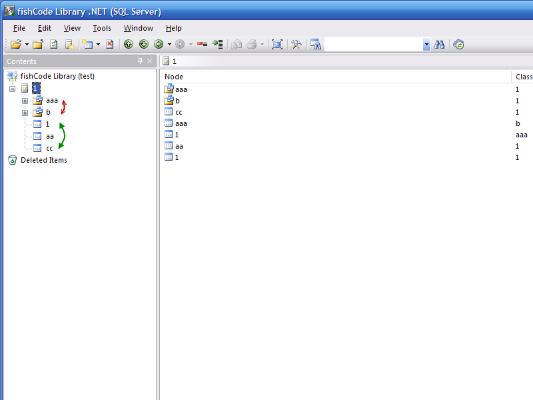
Task: Click the class cell showing aaa
Action: [522, 135]
